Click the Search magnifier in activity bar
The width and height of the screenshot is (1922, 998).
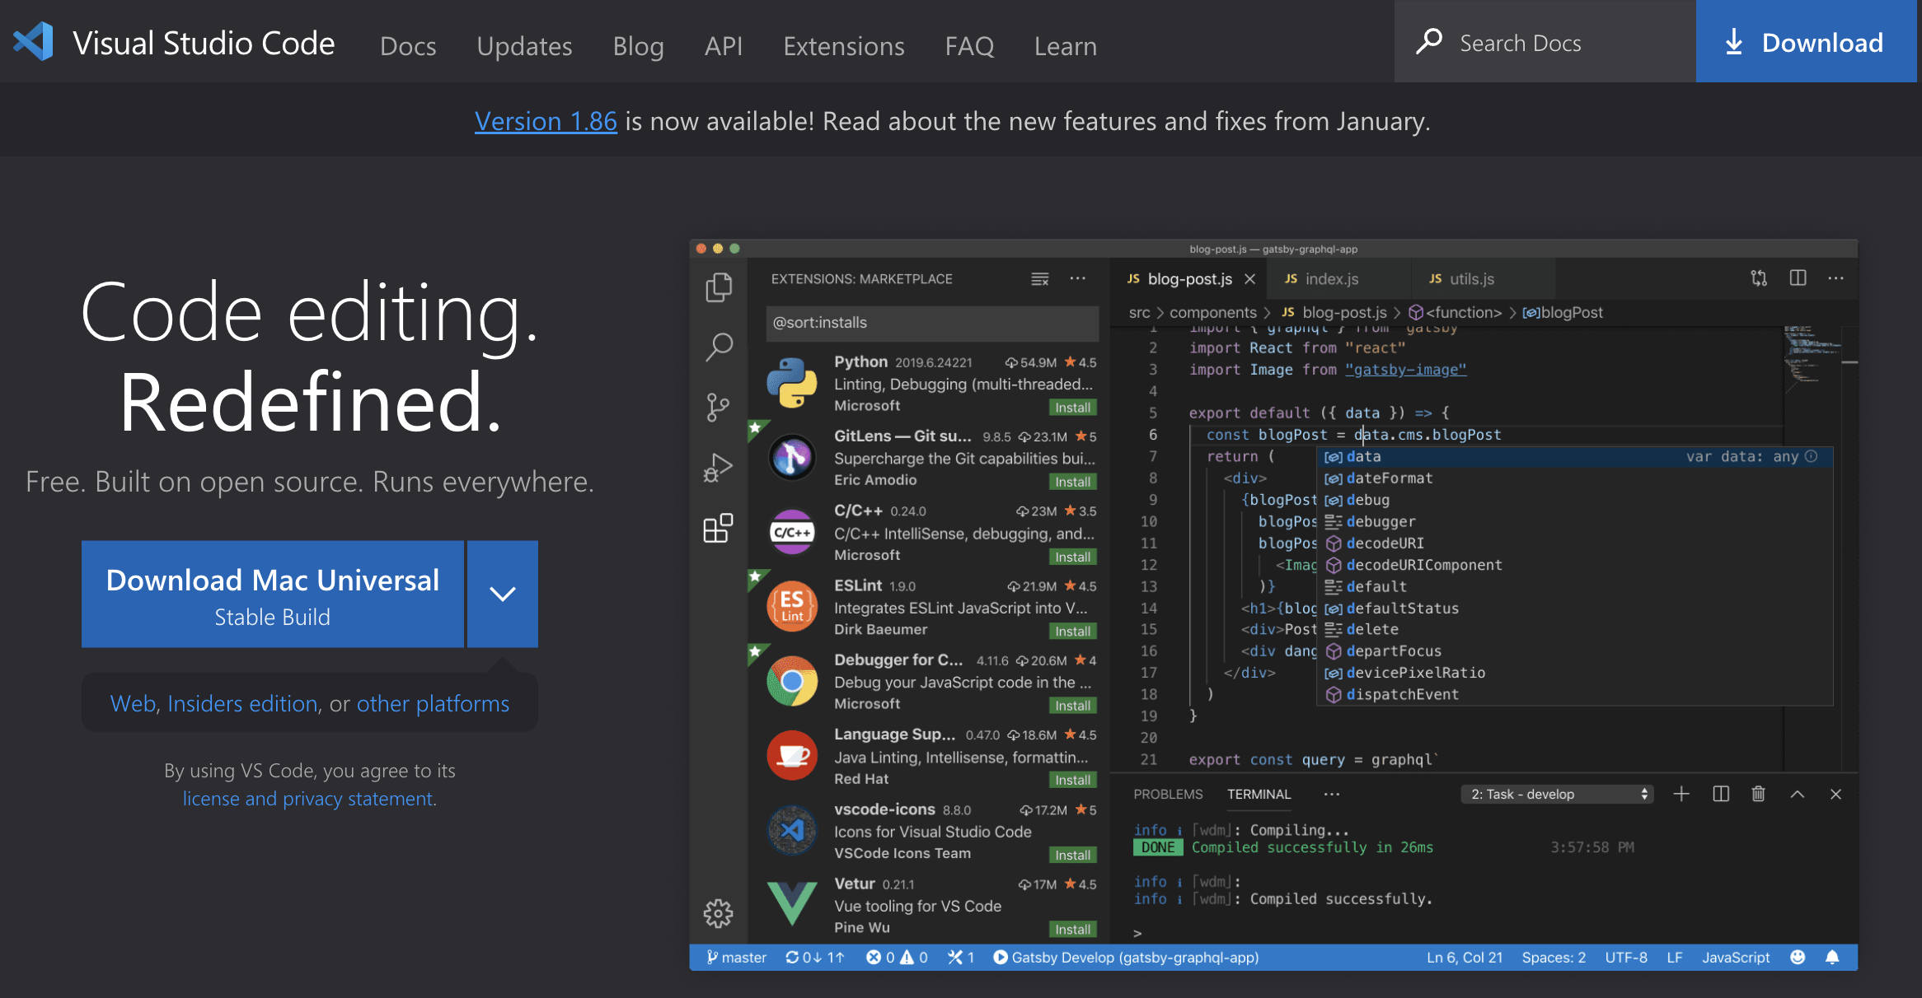[x=718, y=347]
